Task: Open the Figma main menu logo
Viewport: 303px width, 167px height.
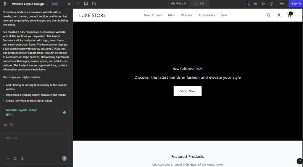Action: coord(5,4)
